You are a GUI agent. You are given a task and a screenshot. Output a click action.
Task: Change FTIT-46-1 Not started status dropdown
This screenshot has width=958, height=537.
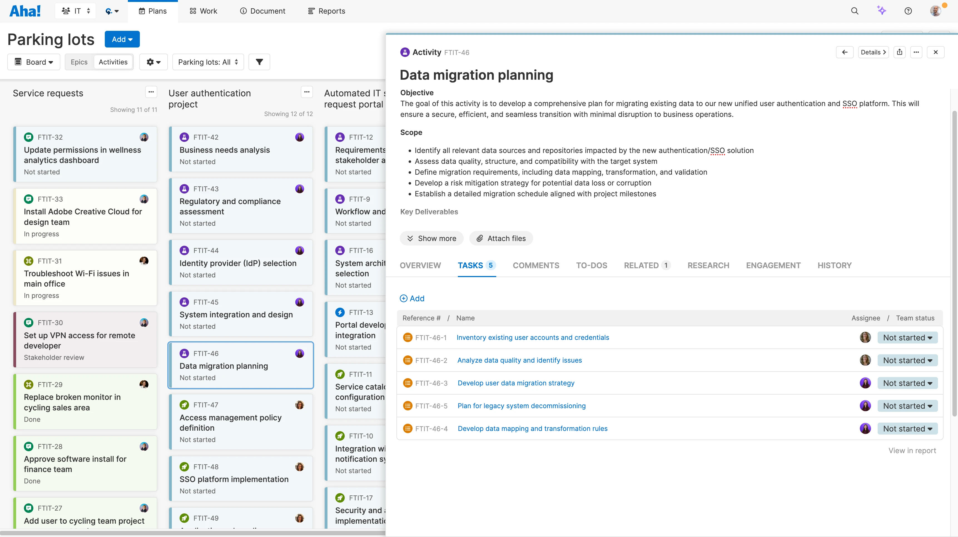907,338
